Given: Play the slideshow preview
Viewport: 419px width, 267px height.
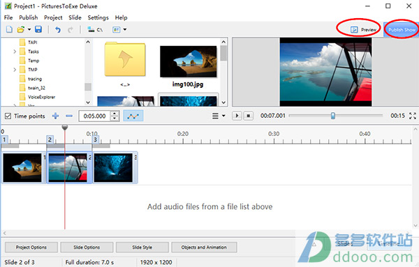Looking at the screenshot, I should [237, 116].
